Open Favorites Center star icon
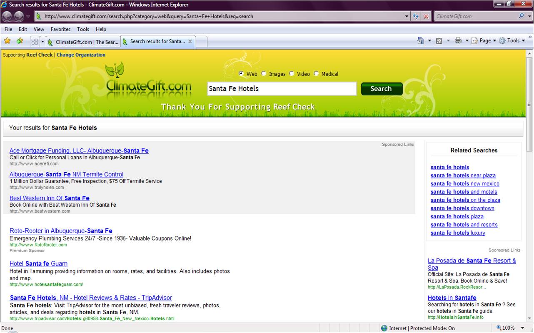The image size is (534, 333). [7, 41]
